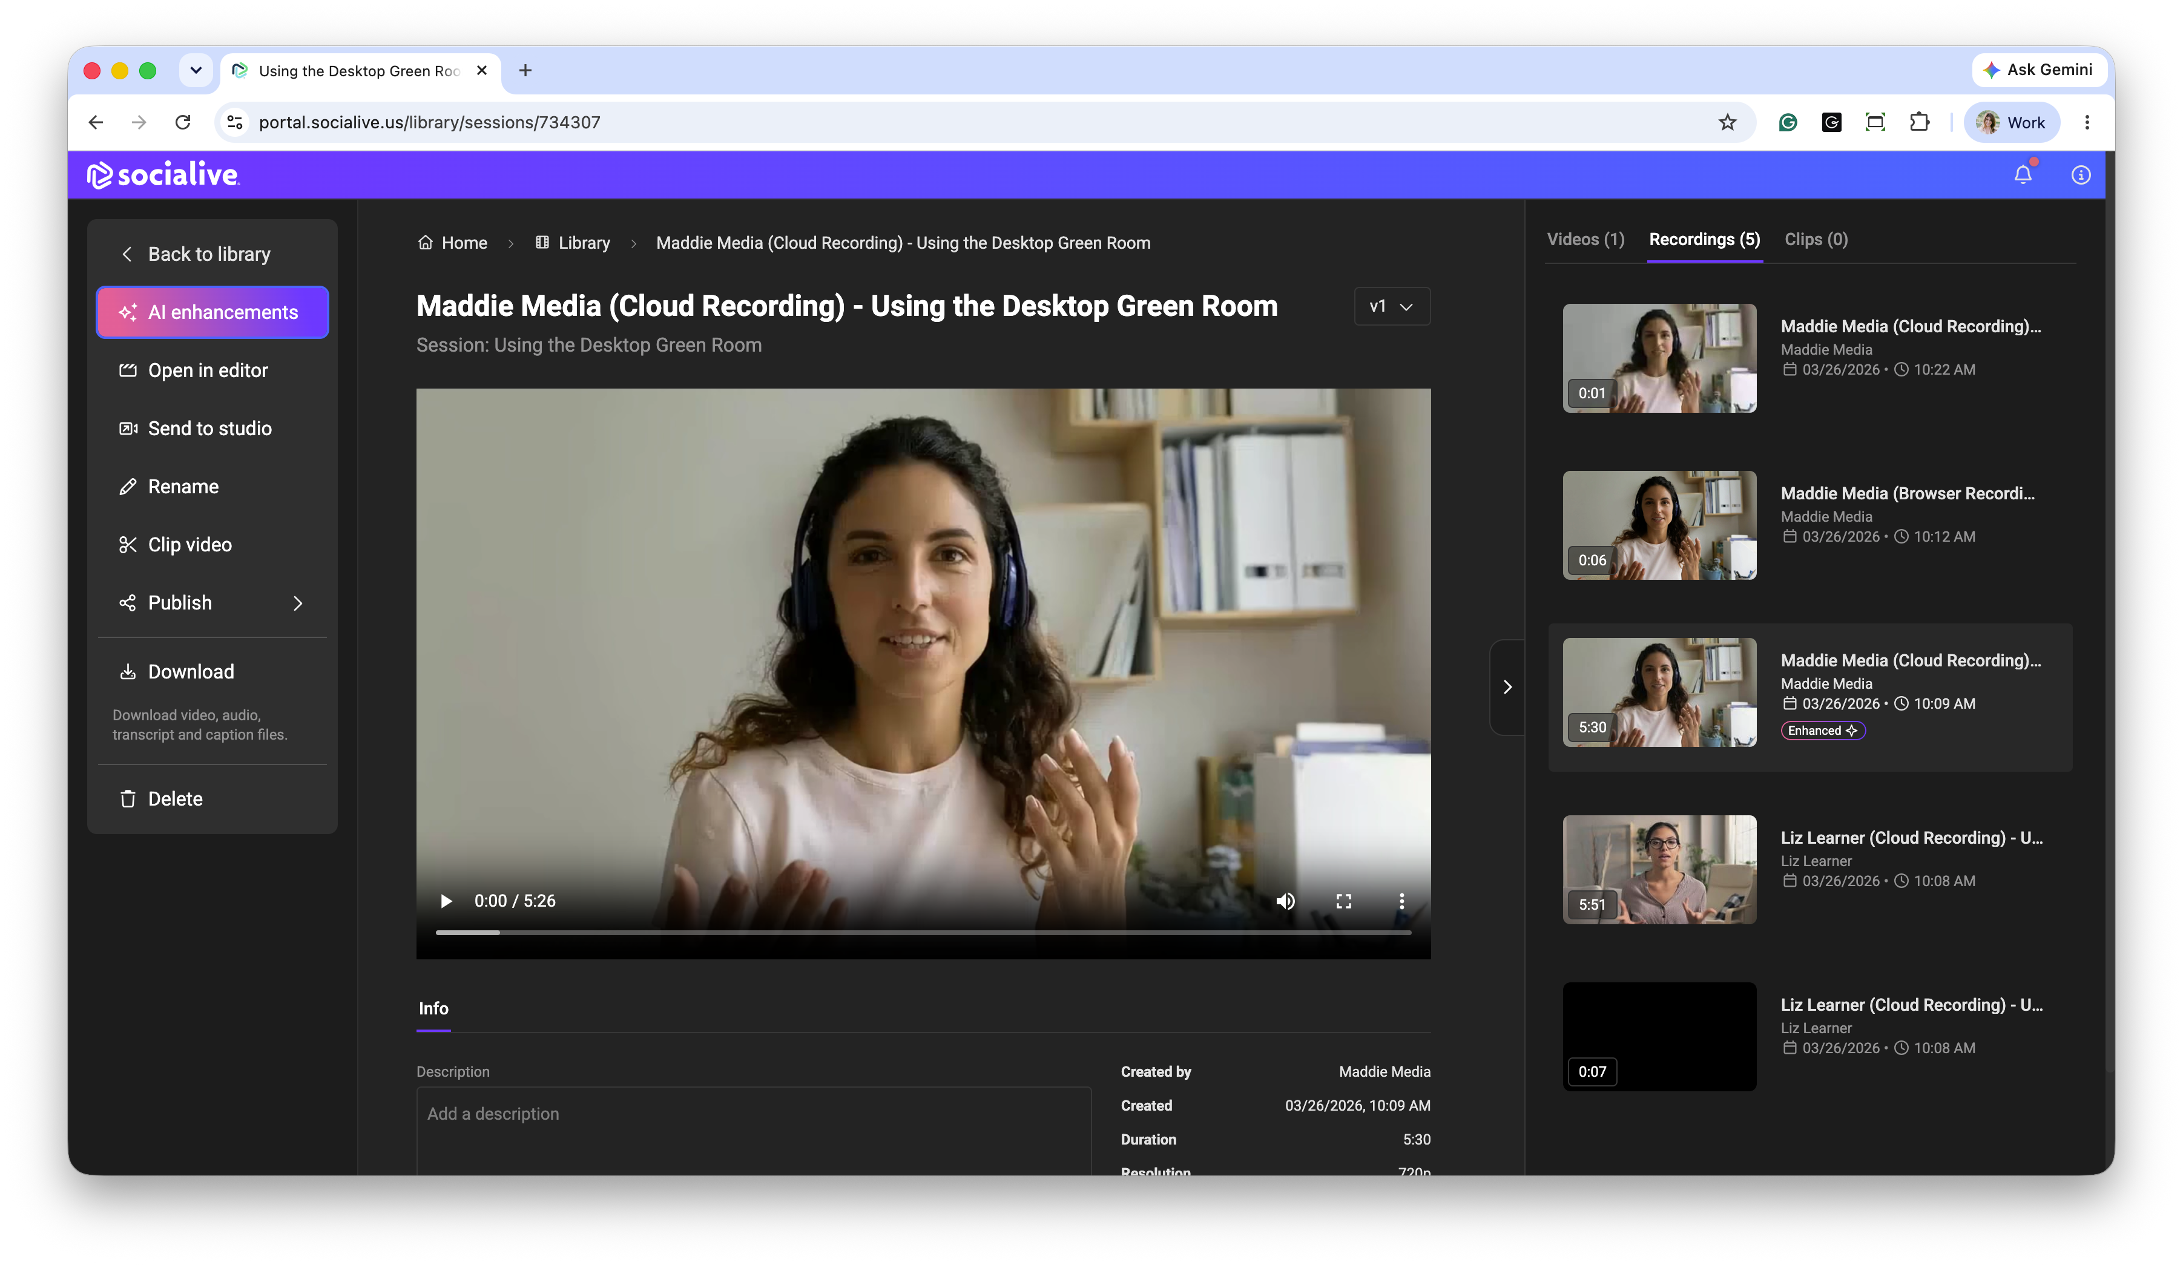The width and height of the screenshot is (2183, 1265).
Task: Enter fullscreen video mode
Action: tap(1343, 901)
